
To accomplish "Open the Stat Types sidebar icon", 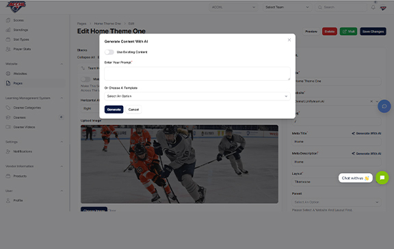I will coord(8,40).
